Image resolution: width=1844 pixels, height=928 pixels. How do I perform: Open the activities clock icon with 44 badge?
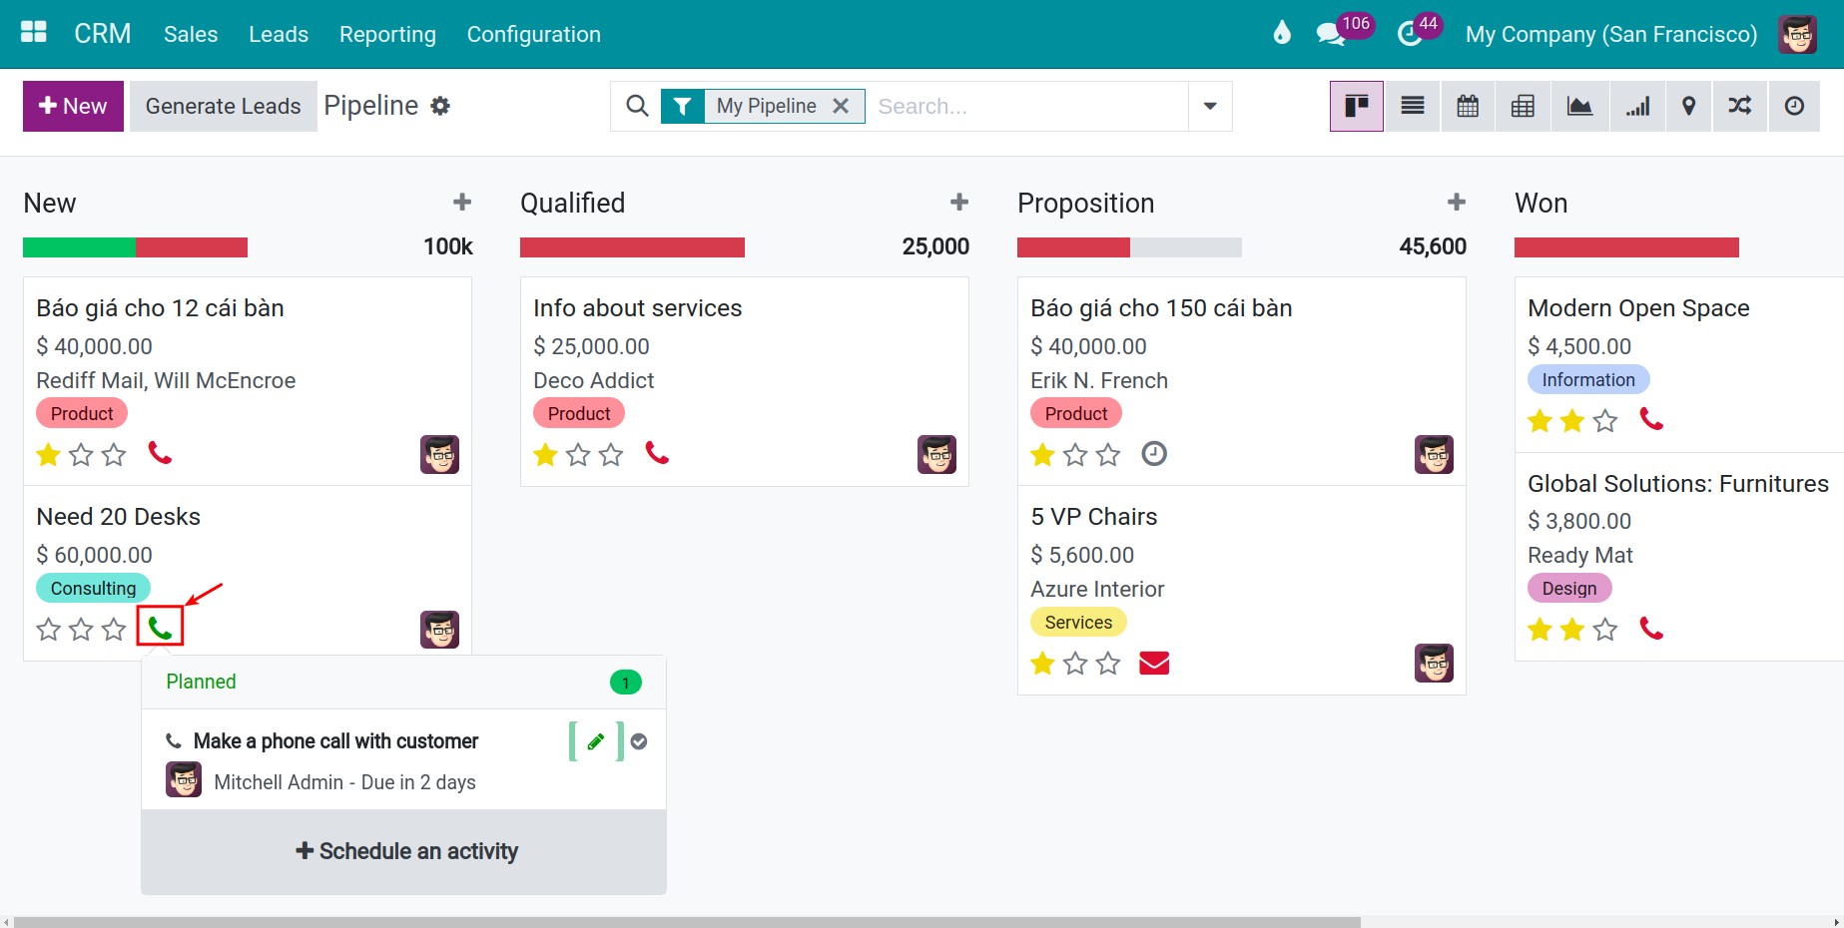[x=1409, y=34]
